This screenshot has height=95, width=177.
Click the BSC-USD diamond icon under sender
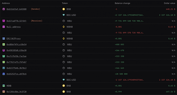pyautogui.click(x=64, y=15)
